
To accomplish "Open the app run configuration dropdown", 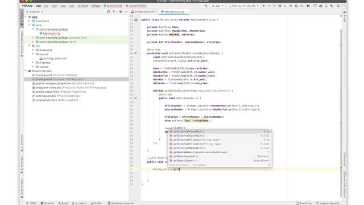I will (x=217, y=6).
